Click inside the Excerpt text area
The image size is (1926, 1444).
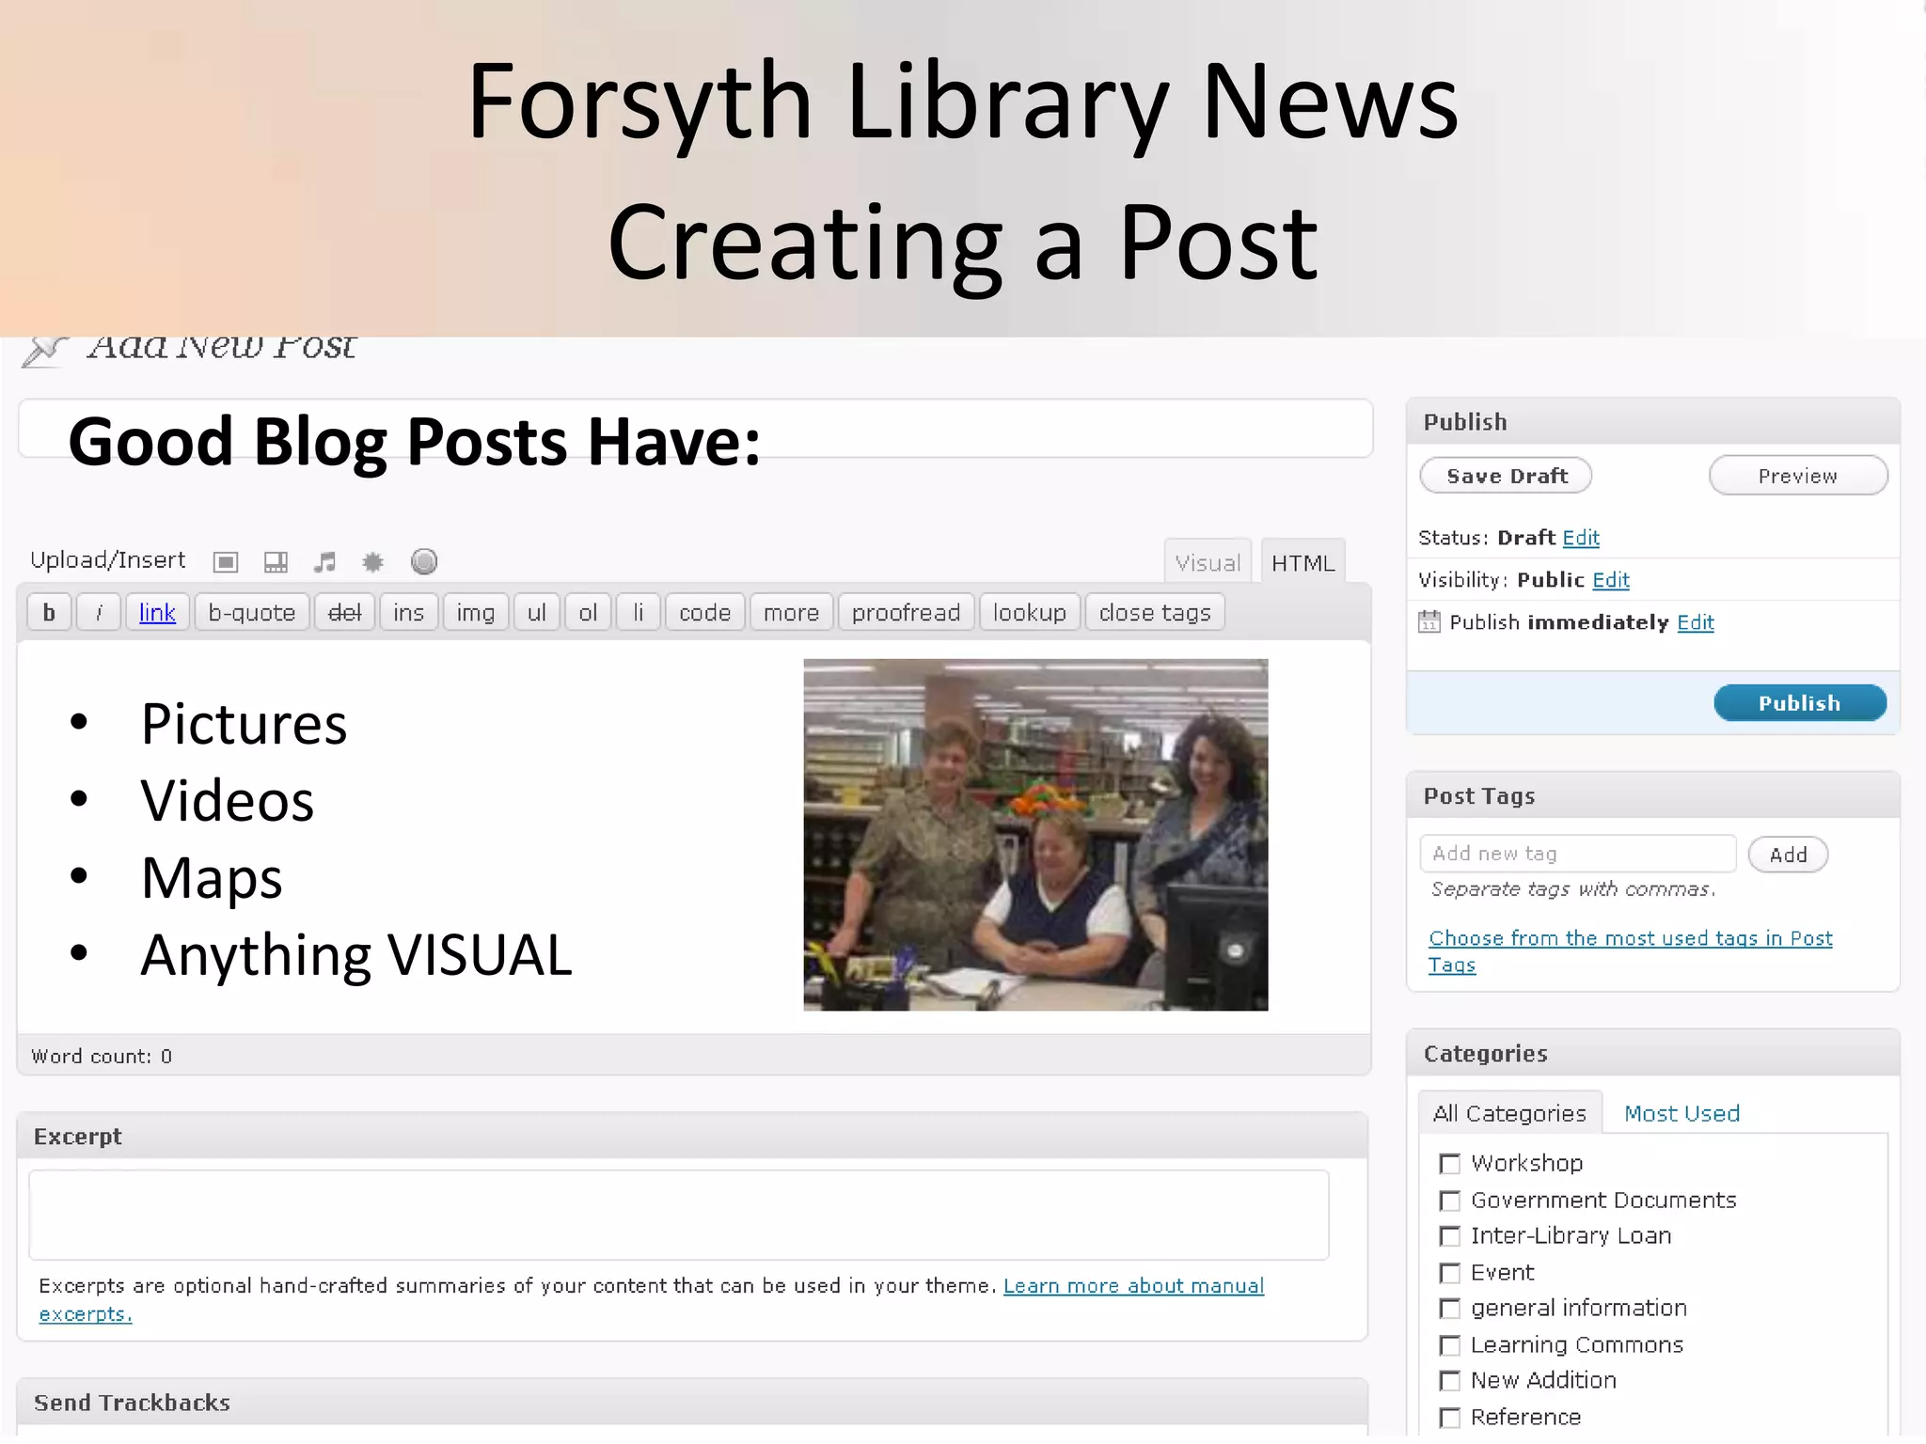tap(679, 1215)
